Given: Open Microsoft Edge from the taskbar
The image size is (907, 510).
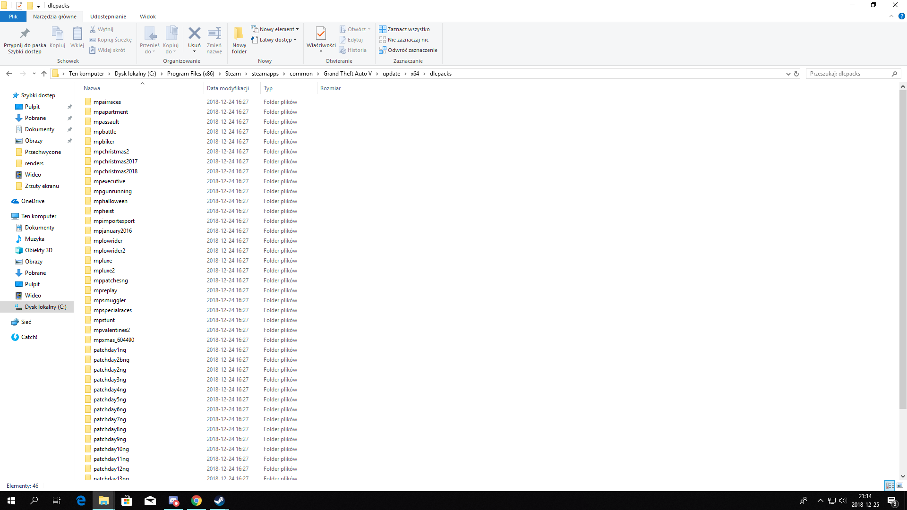Looking at the screenshot, I should 81,501.
